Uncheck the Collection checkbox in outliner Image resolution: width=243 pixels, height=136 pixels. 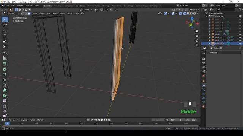210,16
